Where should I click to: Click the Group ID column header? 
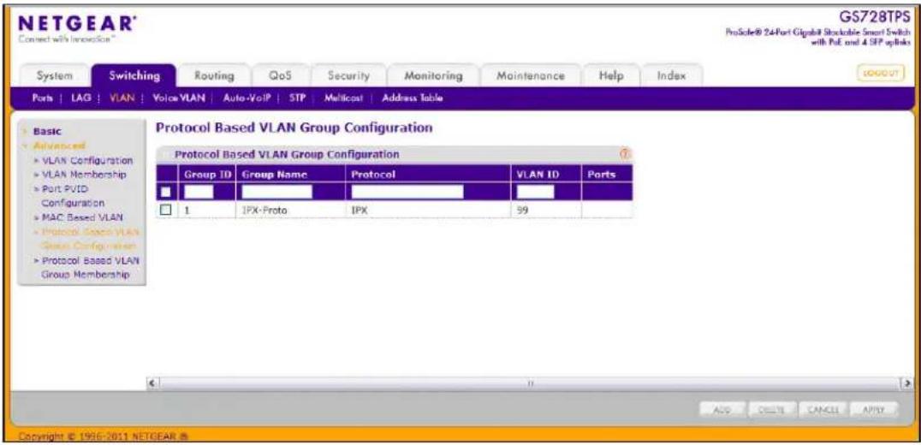click(x=208, y=175)
